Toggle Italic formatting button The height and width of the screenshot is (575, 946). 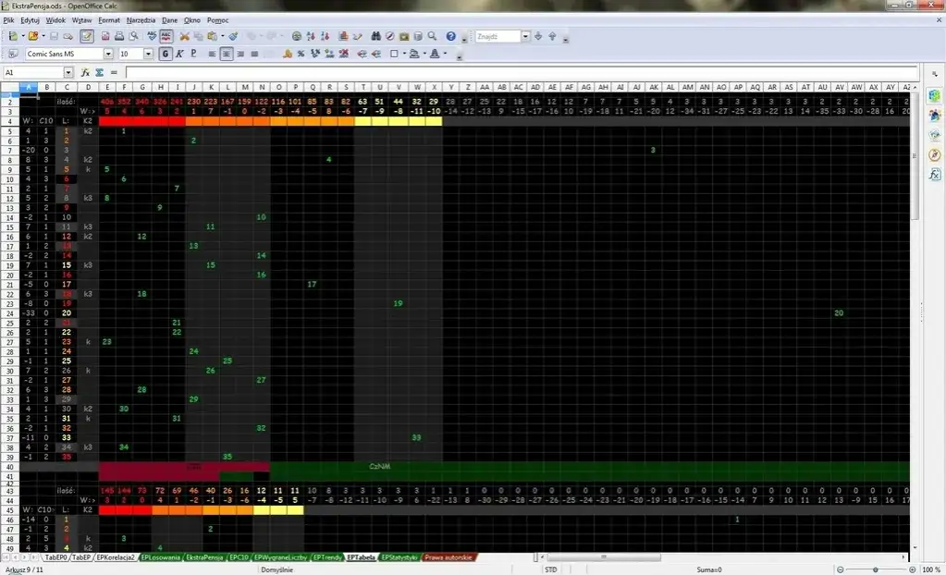point(179,54)
